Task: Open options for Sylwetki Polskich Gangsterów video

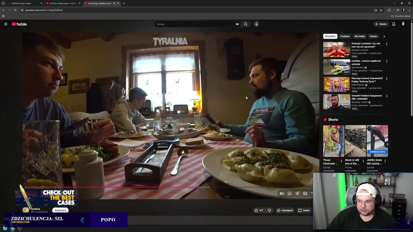Action: [387, 96]
